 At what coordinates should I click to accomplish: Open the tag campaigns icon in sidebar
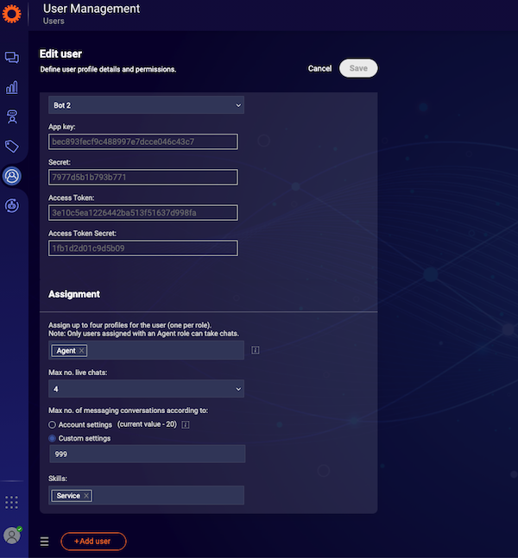12,147
